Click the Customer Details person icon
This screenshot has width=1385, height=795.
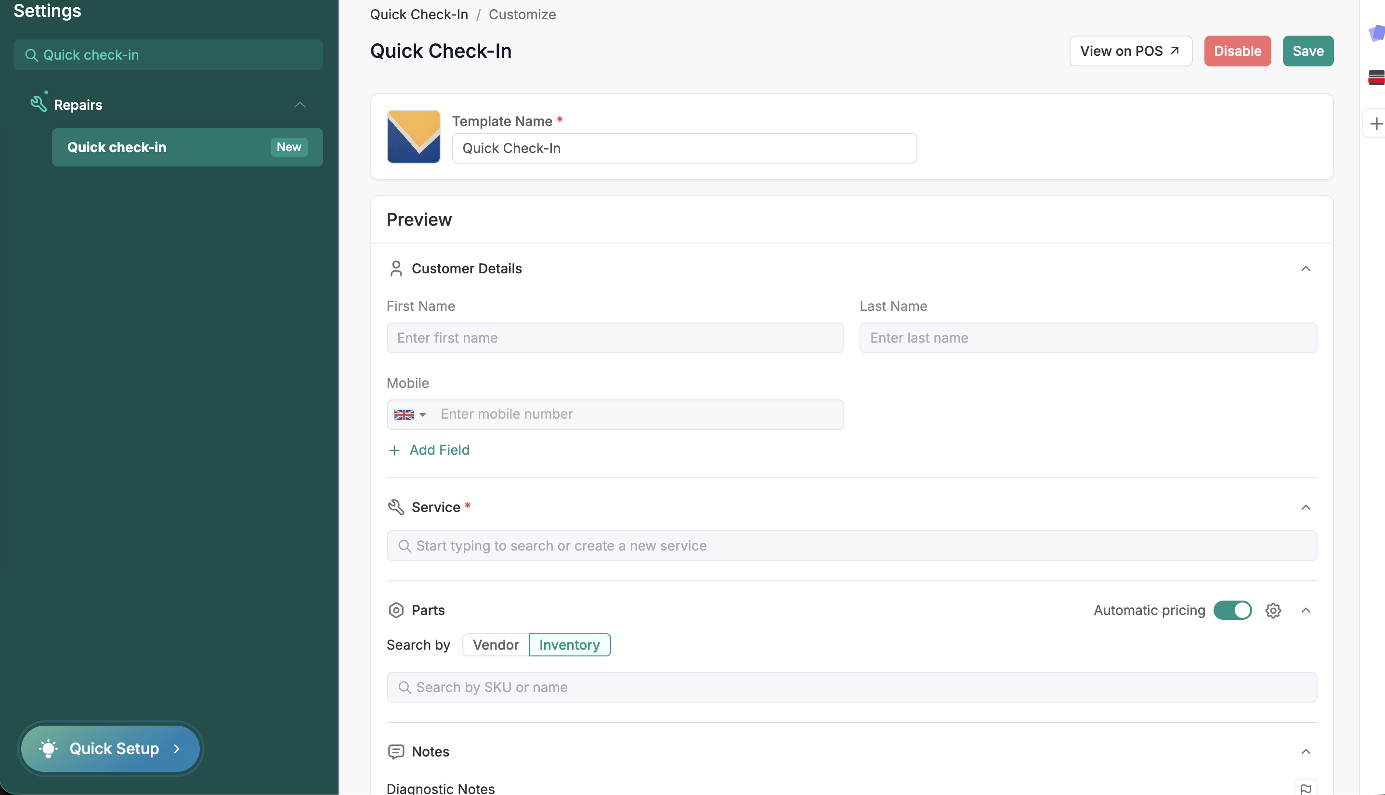tap(396, 269)
